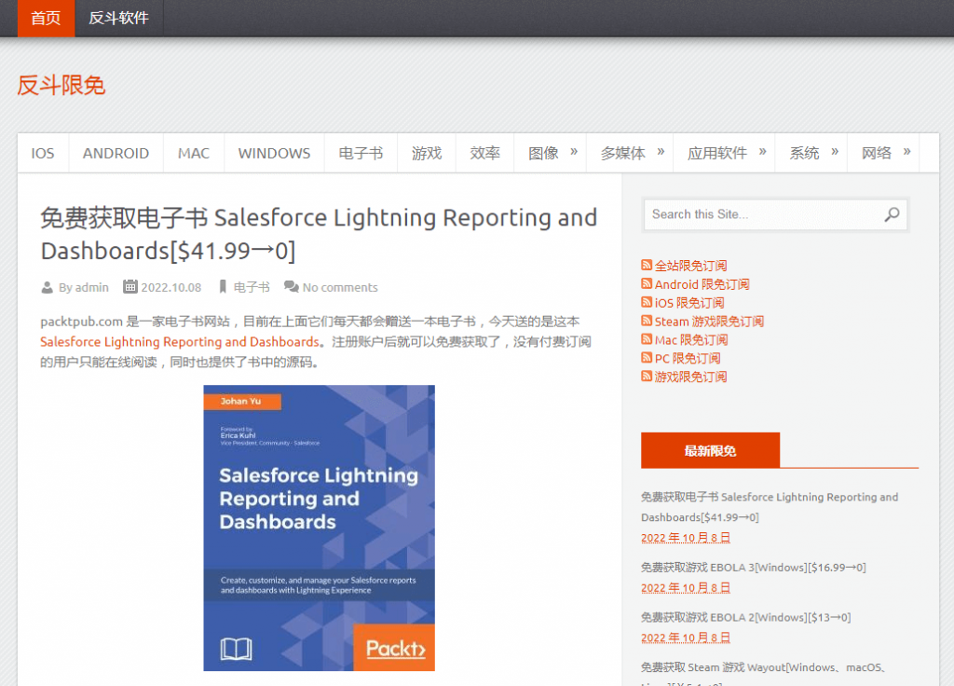Open the WINDOWS category menu
Image resolution: width=954 pixels, height=686 pixels.
pos(274,152)
